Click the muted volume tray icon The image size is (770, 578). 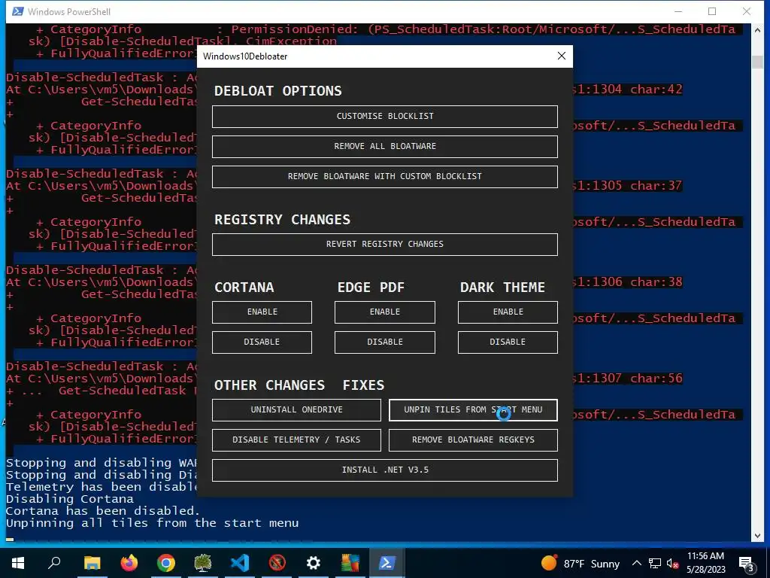pyautogui.click(x=672, y=563)
